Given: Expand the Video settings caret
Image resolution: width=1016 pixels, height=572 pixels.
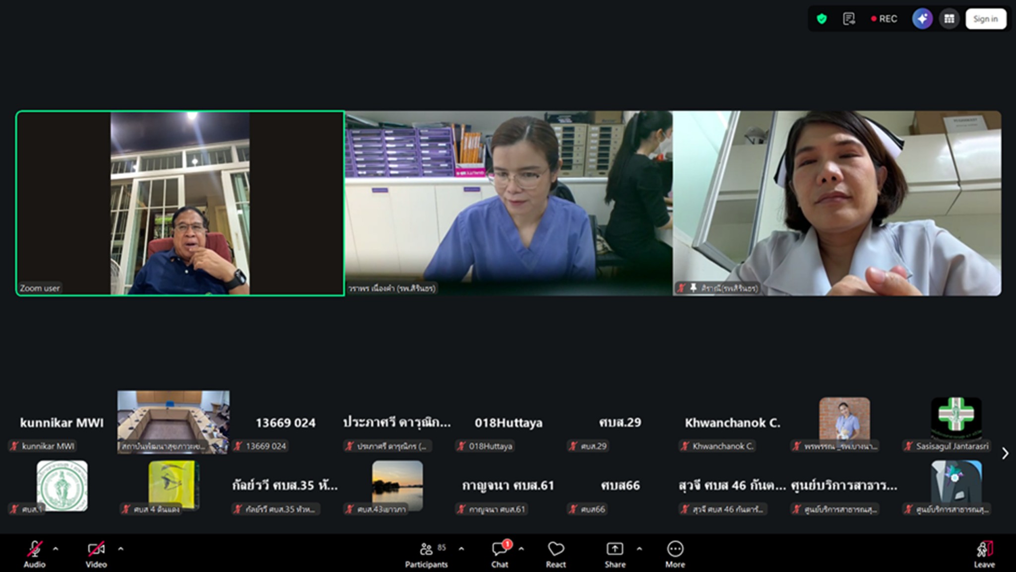Looking at the screenshot, I should pyautogui.click(x=121, y=549).
